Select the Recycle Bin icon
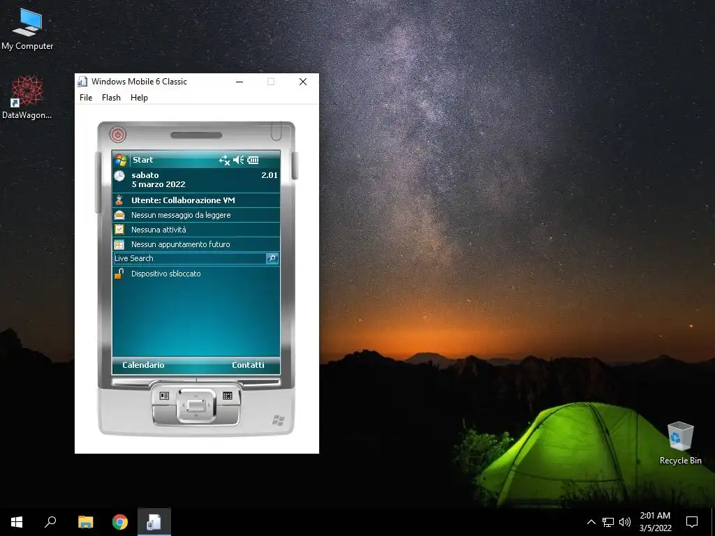Image resolution: width=715 pixels, height=536 pixels. pos(680,443)
